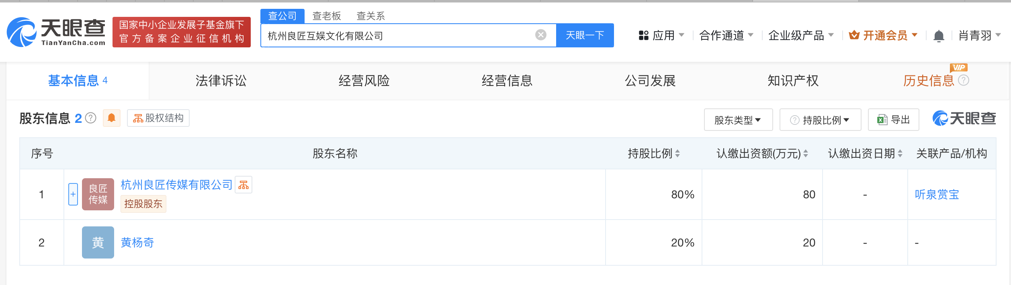Select the 查老板 search tab
1011x285 pixels.
pyautogui.click(x=327, y=16)
